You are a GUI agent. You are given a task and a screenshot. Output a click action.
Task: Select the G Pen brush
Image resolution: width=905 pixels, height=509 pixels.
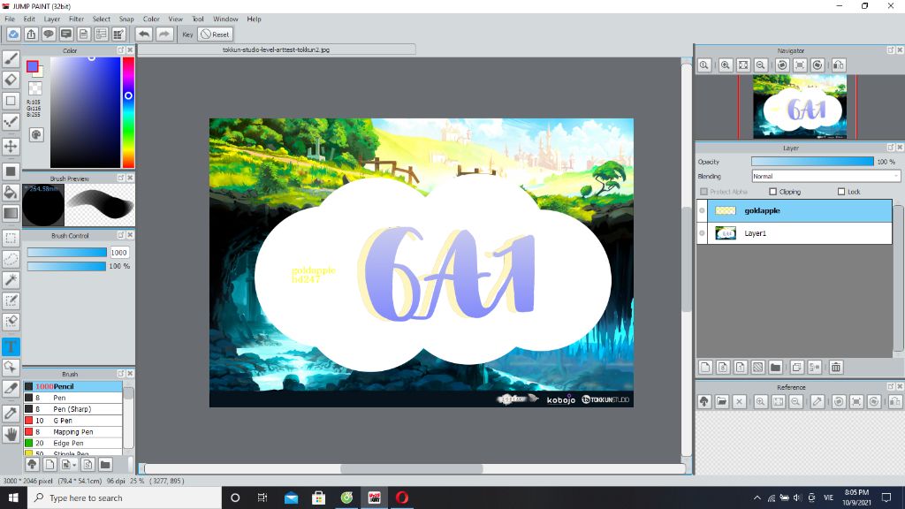click(72, 421)
